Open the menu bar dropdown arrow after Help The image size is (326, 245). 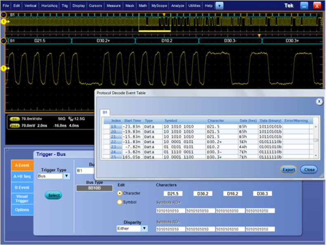click(x=220, y=6)
